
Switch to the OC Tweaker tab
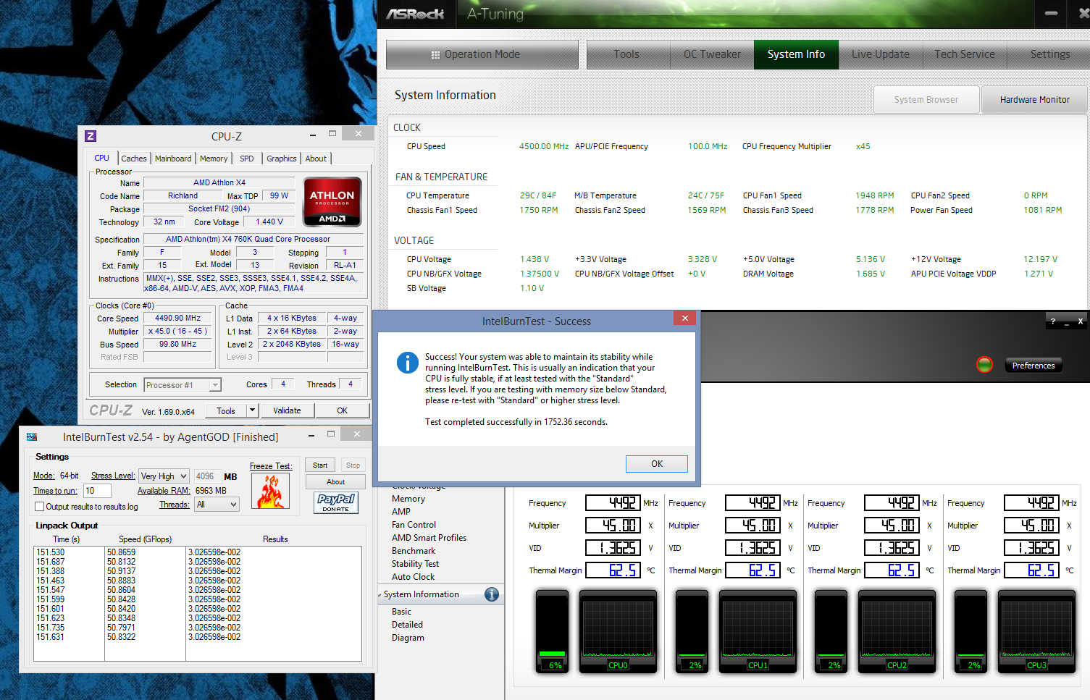pyautogui.click(x=712, y=54)
